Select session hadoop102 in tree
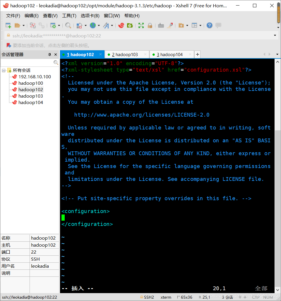281x301 pixels. [30, 89]
